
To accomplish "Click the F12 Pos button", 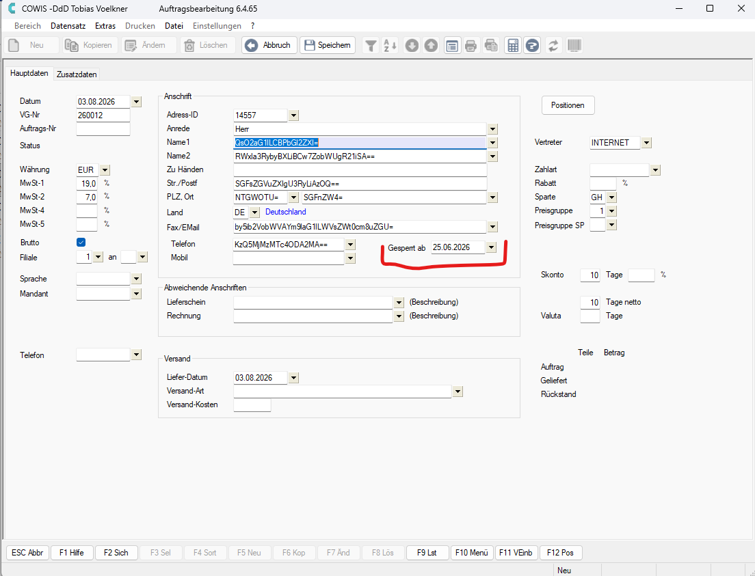I will 561,552.
